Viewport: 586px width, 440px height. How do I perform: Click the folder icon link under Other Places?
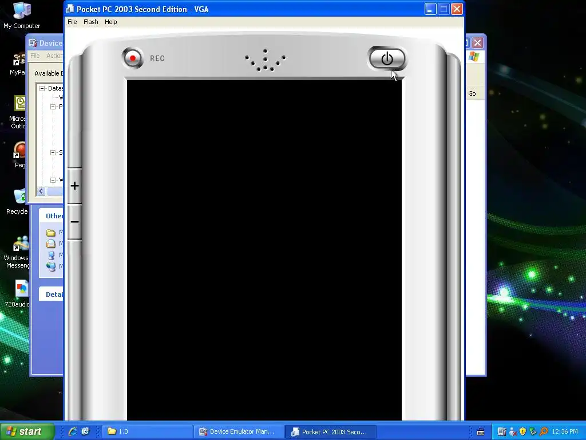pos(51,233)
